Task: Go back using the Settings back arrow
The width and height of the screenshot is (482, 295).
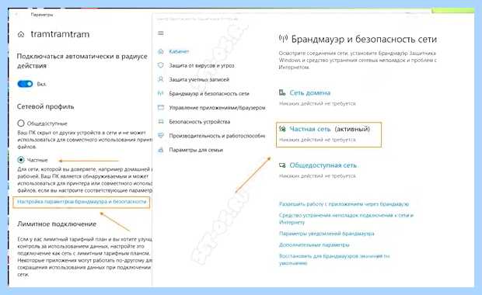Action: 16,15
